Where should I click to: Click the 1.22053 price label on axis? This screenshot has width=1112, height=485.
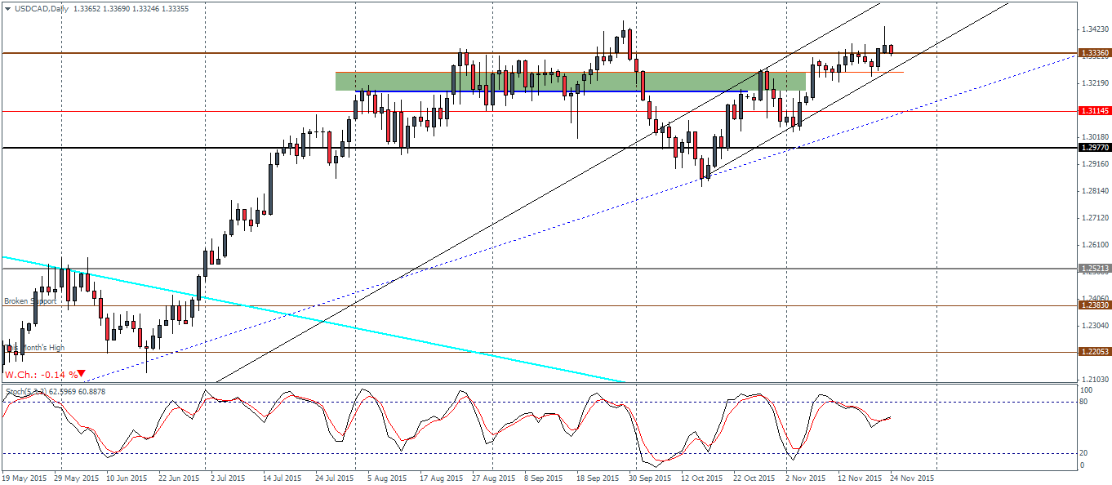(1095, 352)
